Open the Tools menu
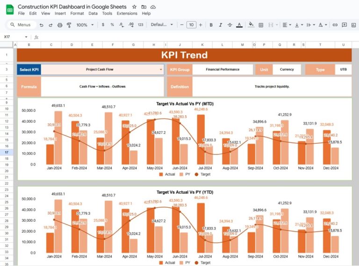 click(107, 14)
